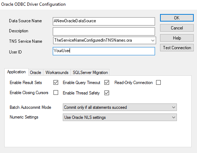This screenshot has width=197, height=153.
Task: Open the Numeric Settings dropdown
Action: [120, 117]
